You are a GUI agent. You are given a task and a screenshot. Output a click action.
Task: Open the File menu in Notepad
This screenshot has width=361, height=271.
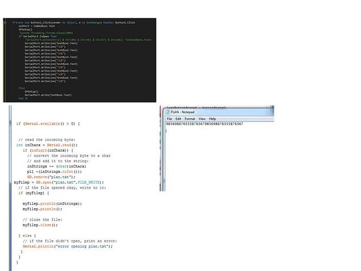170,119
